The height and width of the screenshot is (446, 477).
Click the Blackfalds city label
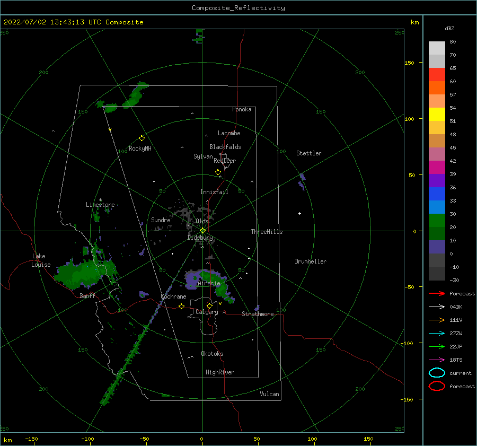[225, 147]
